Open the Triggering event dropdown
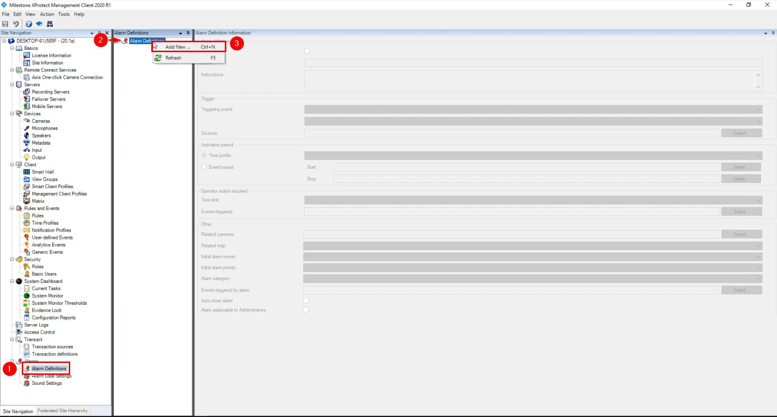 tap(533, 109)
